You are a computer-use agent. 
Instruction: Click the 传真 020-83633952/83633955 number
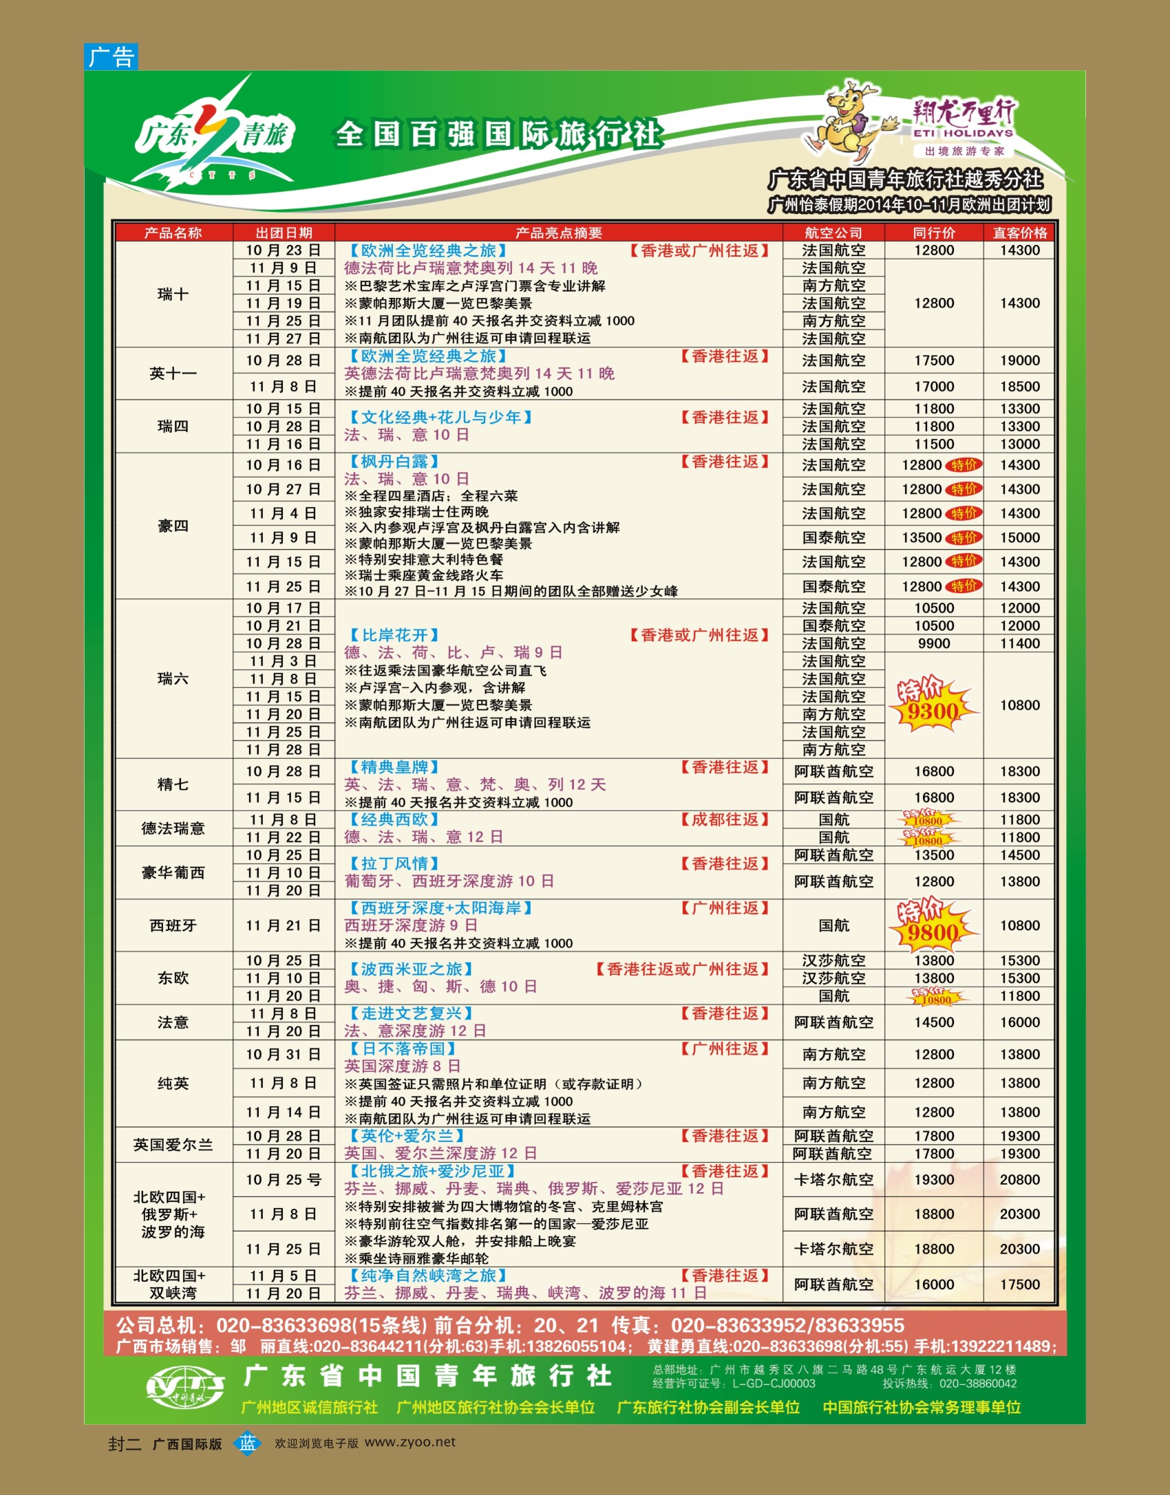pos(758,1326)
